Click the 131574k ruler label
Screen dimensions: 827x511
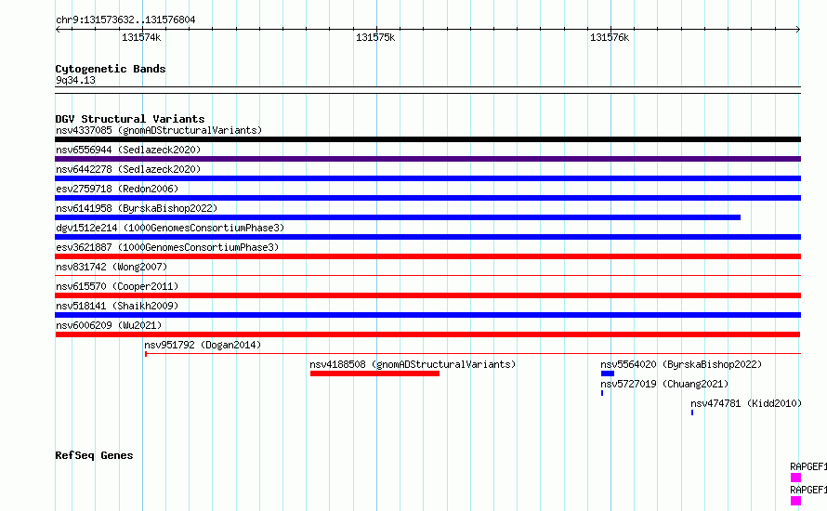pyautogui.click(x=141, y=37)
